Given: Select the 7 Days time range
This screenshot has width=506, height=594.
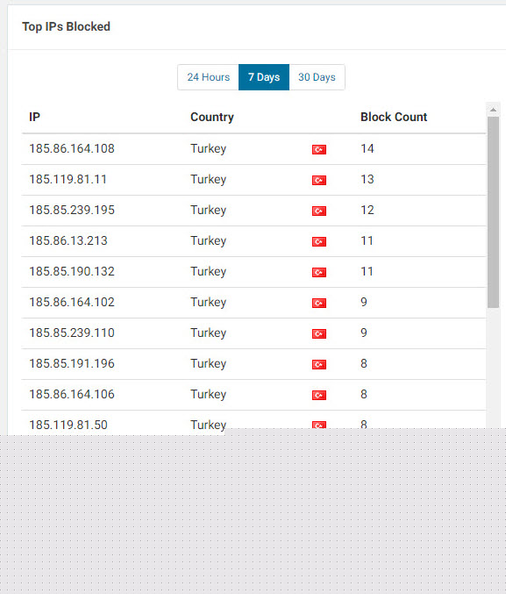Looking at the screenshot, I should pos(264,77).
